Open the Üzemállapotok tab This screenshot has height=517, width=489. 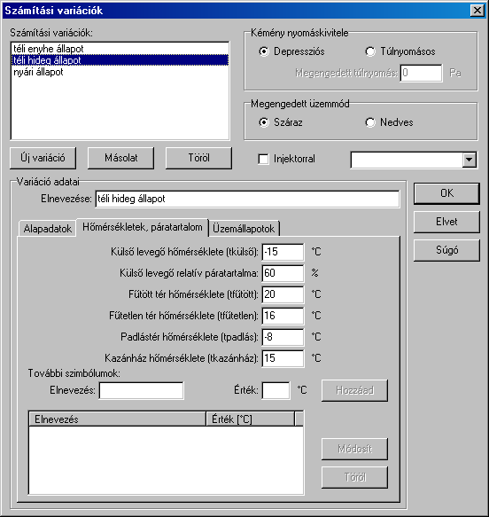coord(244,229)
